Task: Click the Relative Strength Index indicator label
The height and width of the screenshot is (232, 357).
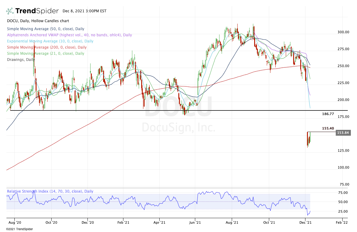Action: pyautogui.click(x=50, y=191)
